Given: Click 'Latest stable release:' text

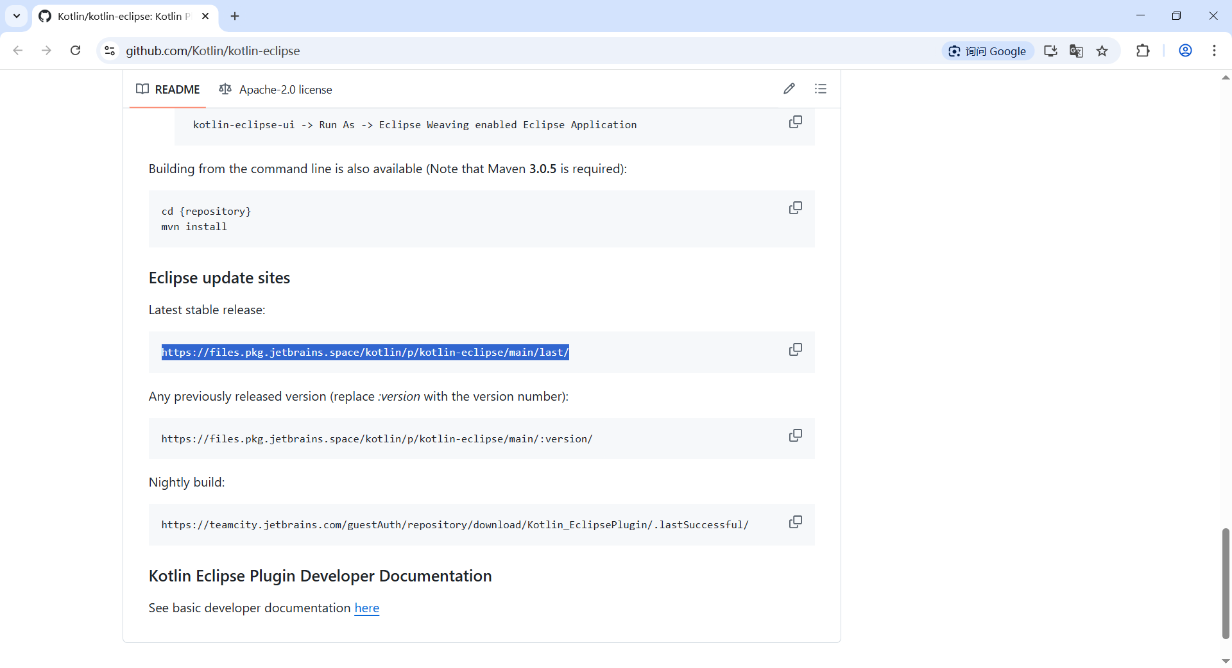Looking at the screenshot, I should (x=207, y=310).
